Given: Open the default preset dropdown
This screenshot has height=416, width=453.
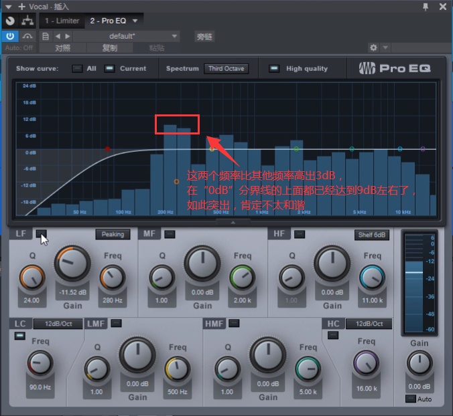Looking at the screenshot, I should coord(126,36).
